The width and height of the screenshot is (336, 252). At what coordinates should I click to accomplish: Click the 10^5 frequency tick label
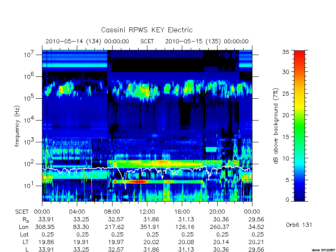(29, 98)
